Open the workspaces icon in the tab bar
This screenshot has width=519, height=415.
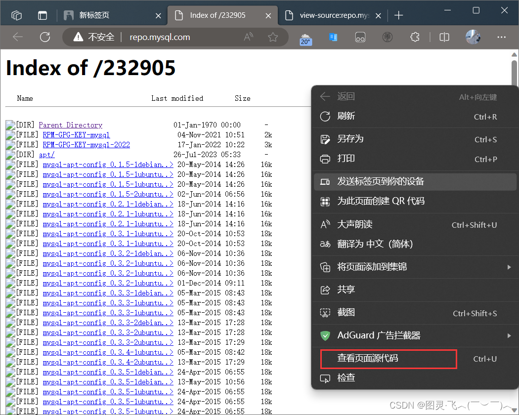pos(16,15)
